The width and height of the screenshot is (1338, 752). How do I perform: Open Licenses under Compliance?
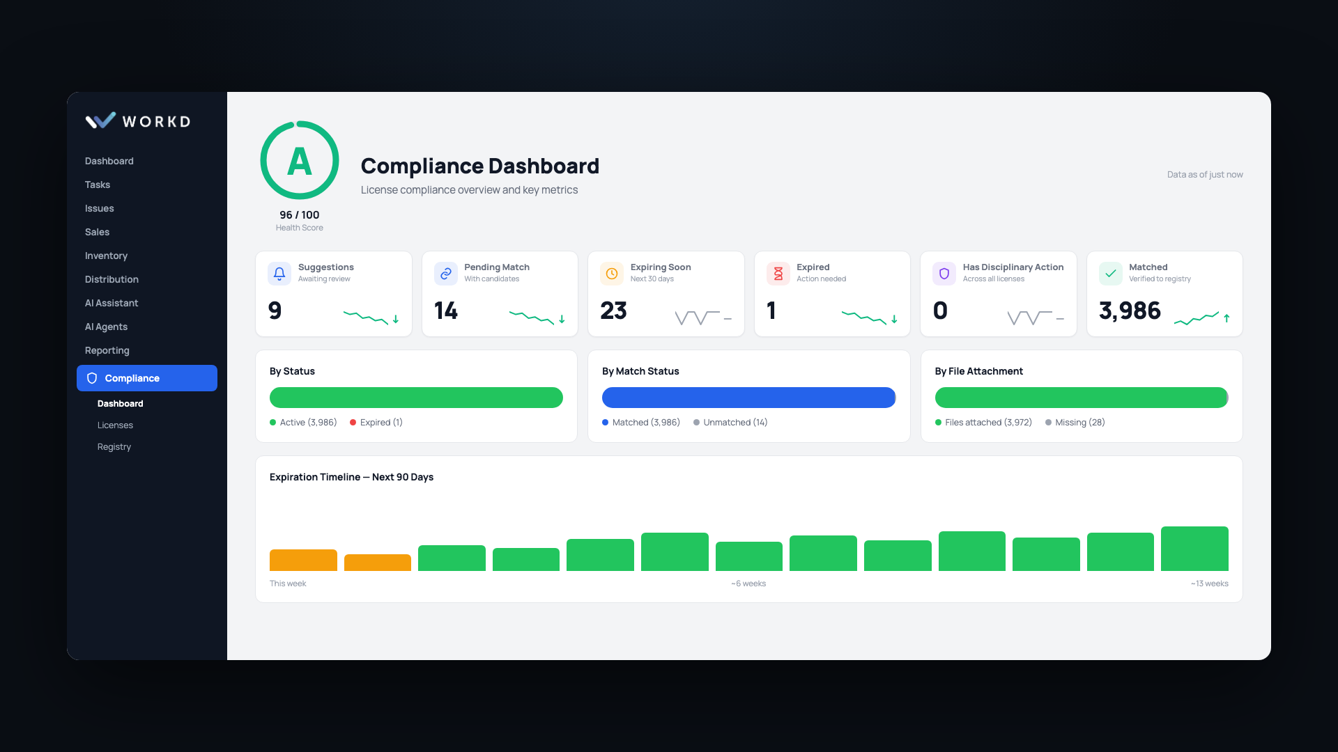click(115, 425)
